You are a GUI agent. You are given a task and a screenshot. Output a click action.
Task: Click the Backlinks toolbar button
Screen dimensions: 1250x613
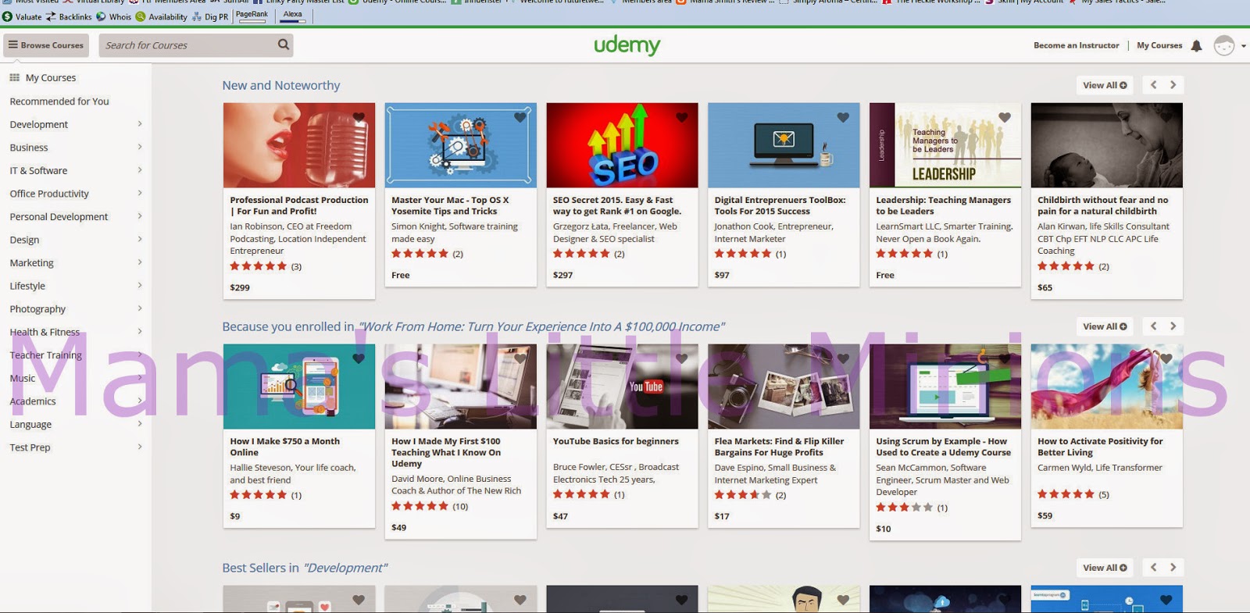69,16
